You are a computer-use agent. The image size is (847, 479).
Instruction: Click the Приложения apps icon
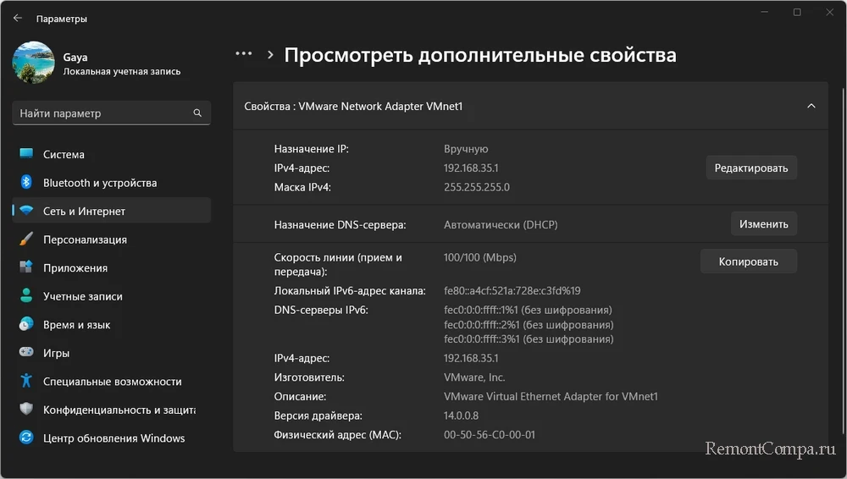point(26,267)
